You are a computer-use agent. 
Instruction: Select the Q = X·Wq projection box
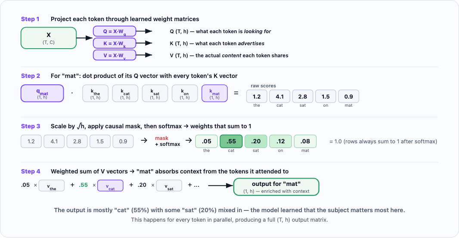[x=115, y=31]
